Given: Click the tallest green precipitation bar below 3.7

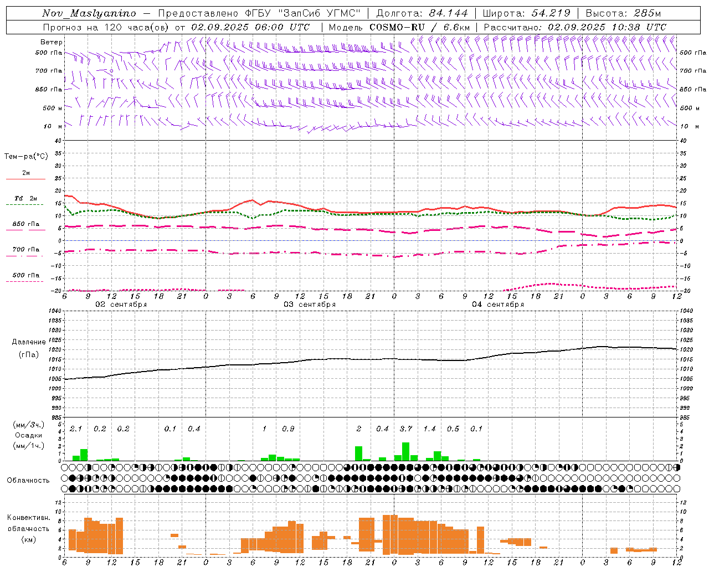Looking at the screenshot, I should tap(405, 451).
